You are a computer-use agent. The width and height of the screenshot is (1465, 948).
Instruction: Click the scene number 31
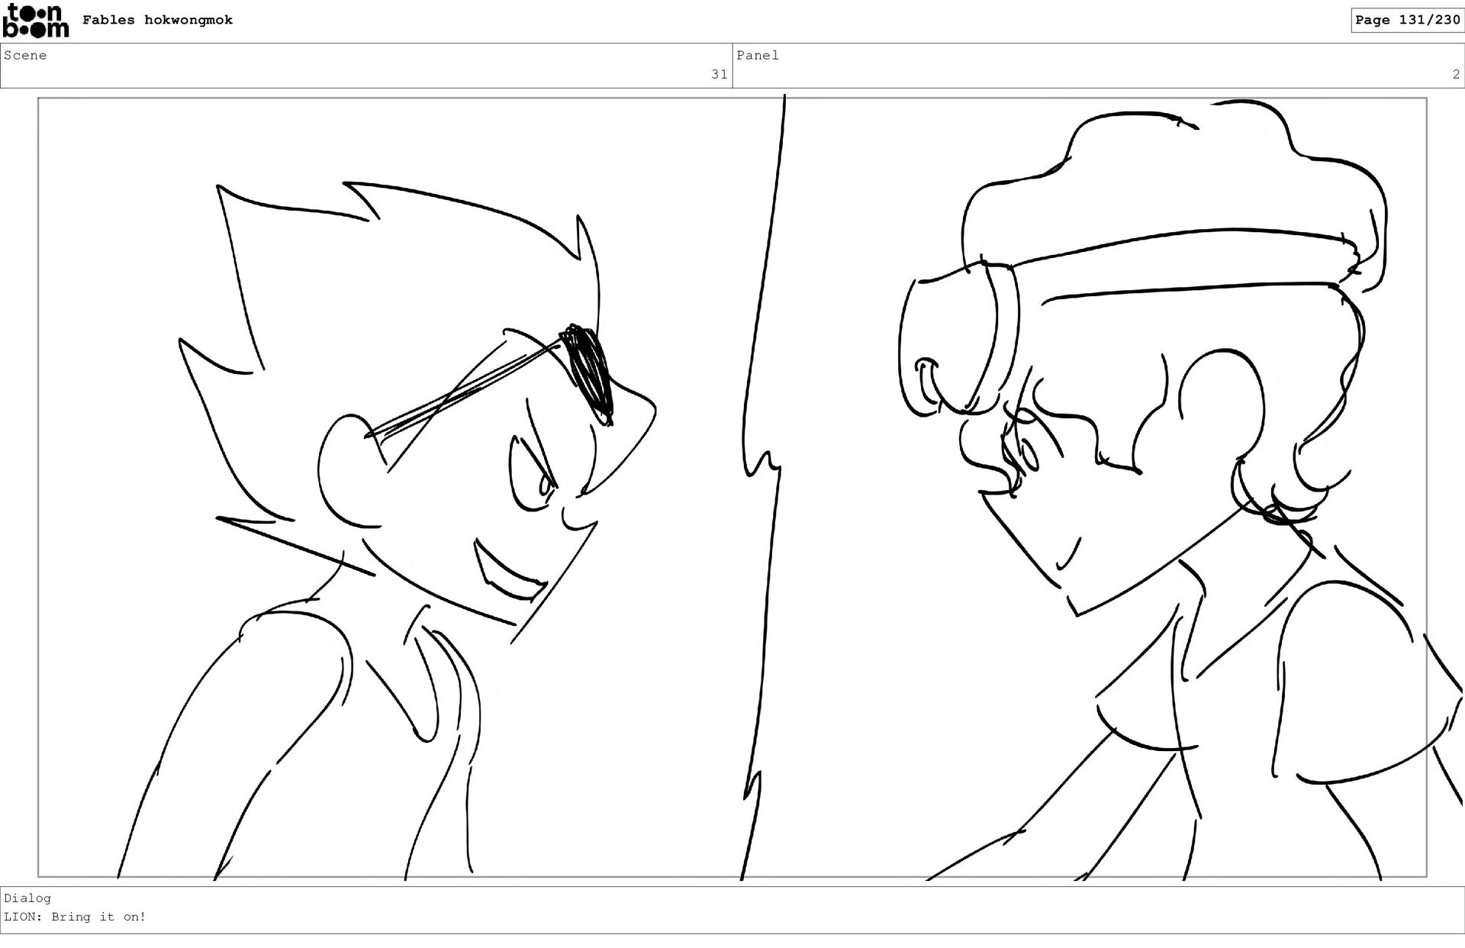[719, 74]
